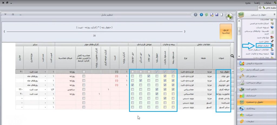Screen dimensions: 277x125
Task: Toggle مشمول مالیات checkbox for حق اولاد row
Action: point(165,76)
